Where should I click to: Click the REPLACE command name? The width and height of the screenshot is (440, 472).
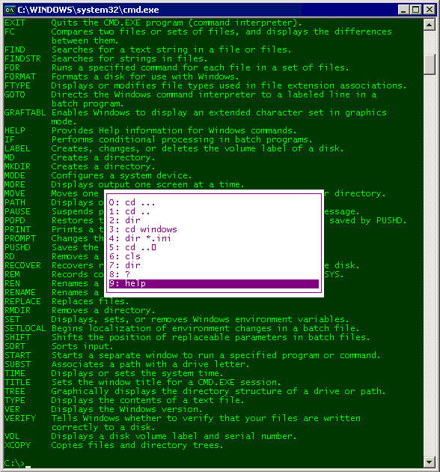pos(23,302)
